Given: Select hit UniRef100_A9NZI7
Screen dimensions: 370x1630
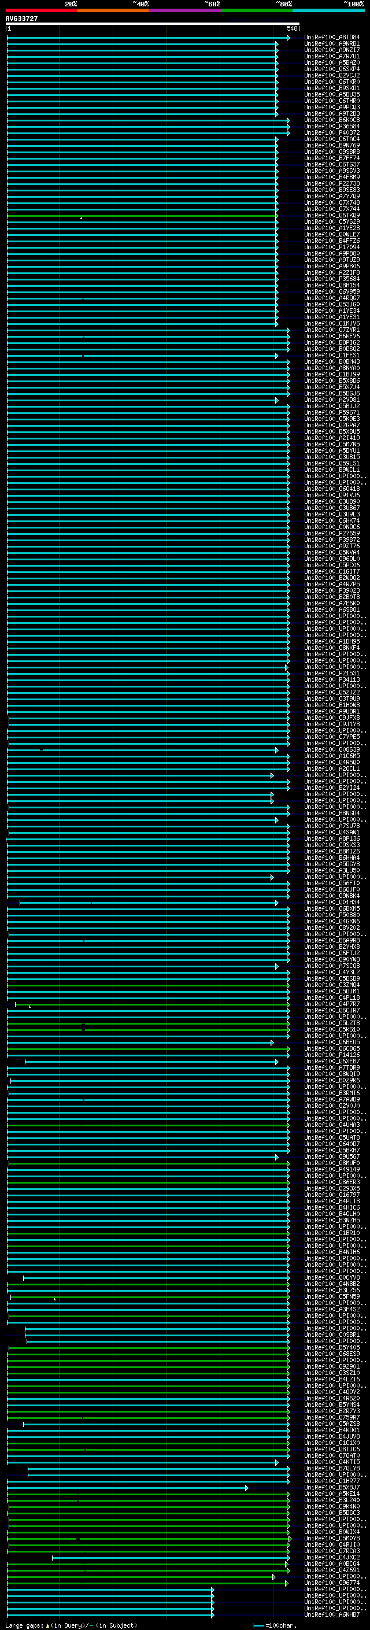Looking at the screenshot, I should (x=332, y=51).
